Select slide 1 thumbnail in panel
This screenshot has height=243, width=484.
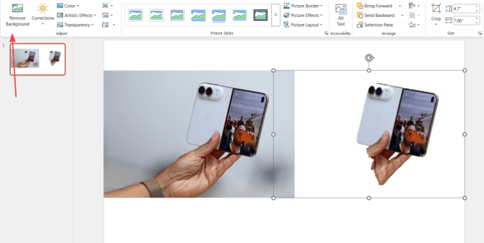pos(38,59)
